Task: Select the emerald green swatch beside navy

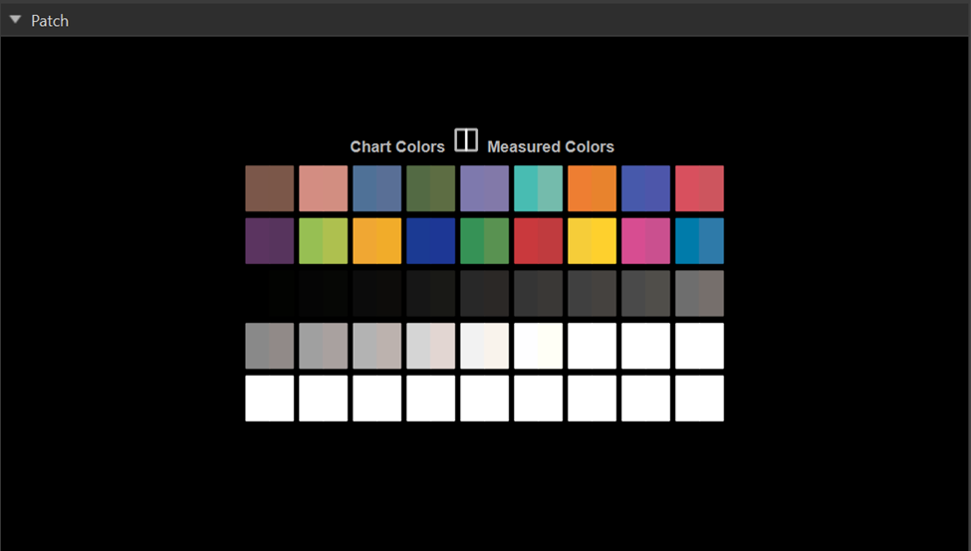Action: pos(484,241)
